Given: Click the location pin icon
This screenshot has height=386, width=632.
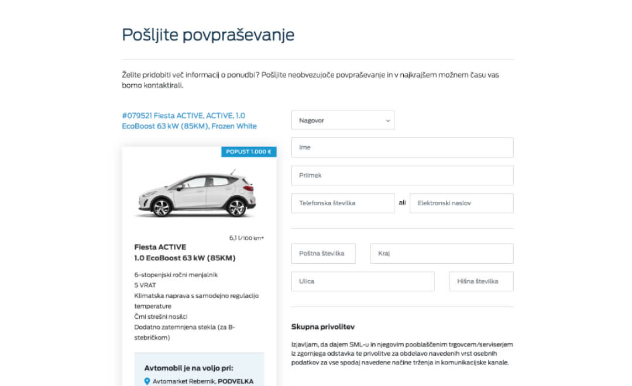Looking at the screenshot, I should point(147,381).
